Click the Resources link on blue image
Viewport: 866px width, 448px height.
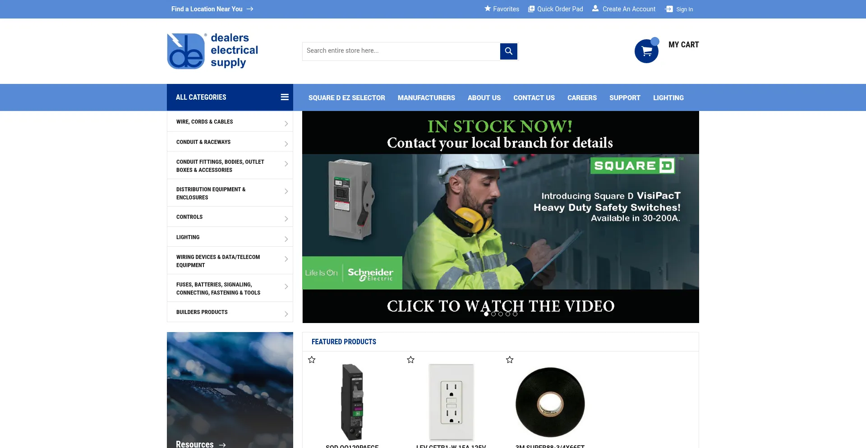[x=194, y=444]
